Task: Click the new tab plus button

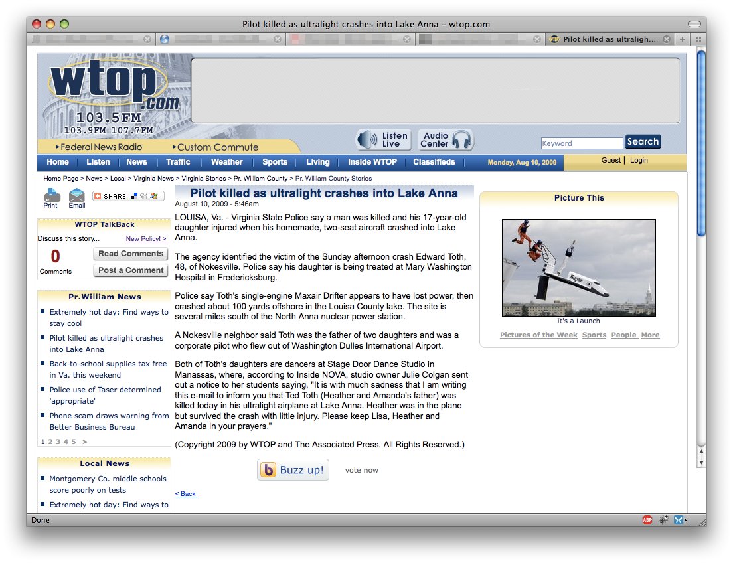Action: point(682,39)
